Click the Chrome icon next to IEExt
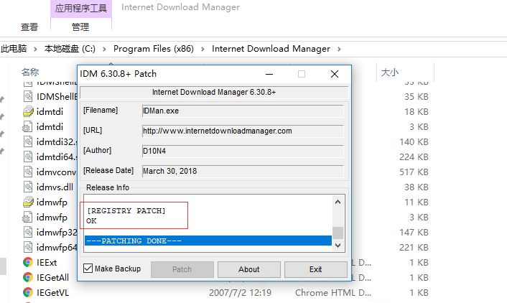507x303 pixels. pyautogui.click(x=27, y=263)
